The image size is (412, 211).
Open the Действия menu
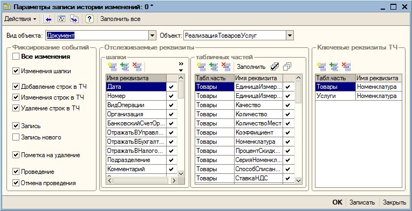coord(20,19)
